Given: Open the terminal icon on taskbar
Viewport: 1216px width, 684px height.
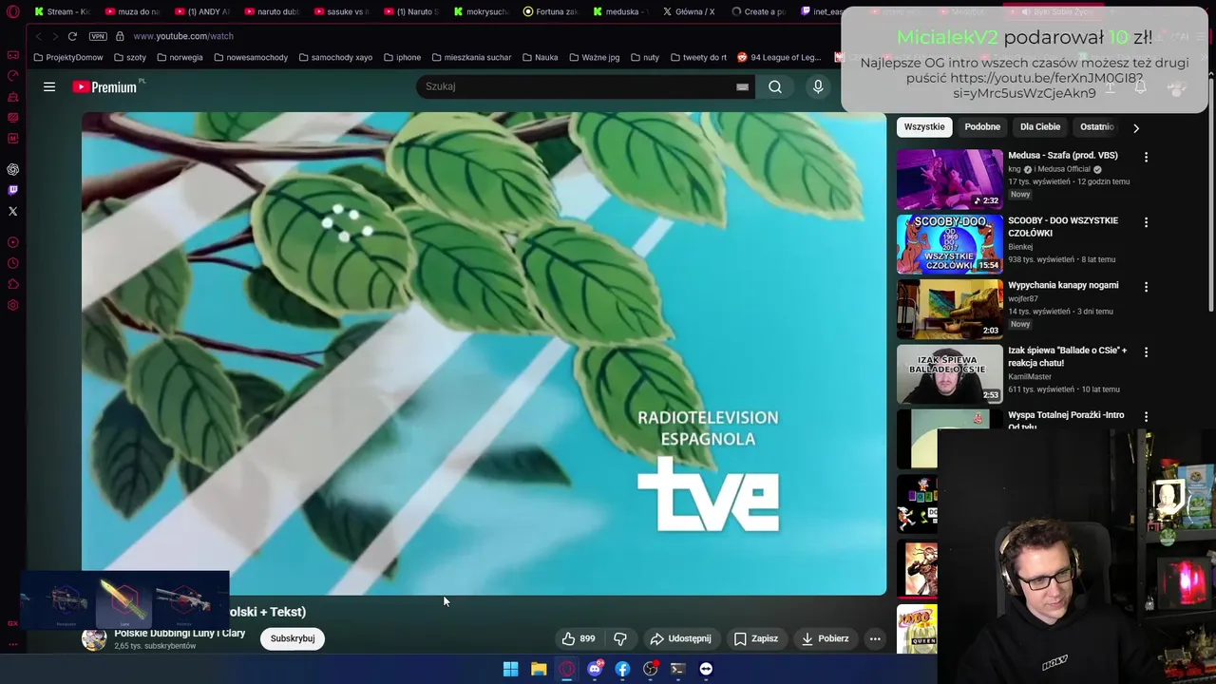Looking at the screenshot, I should pos(677,669).
